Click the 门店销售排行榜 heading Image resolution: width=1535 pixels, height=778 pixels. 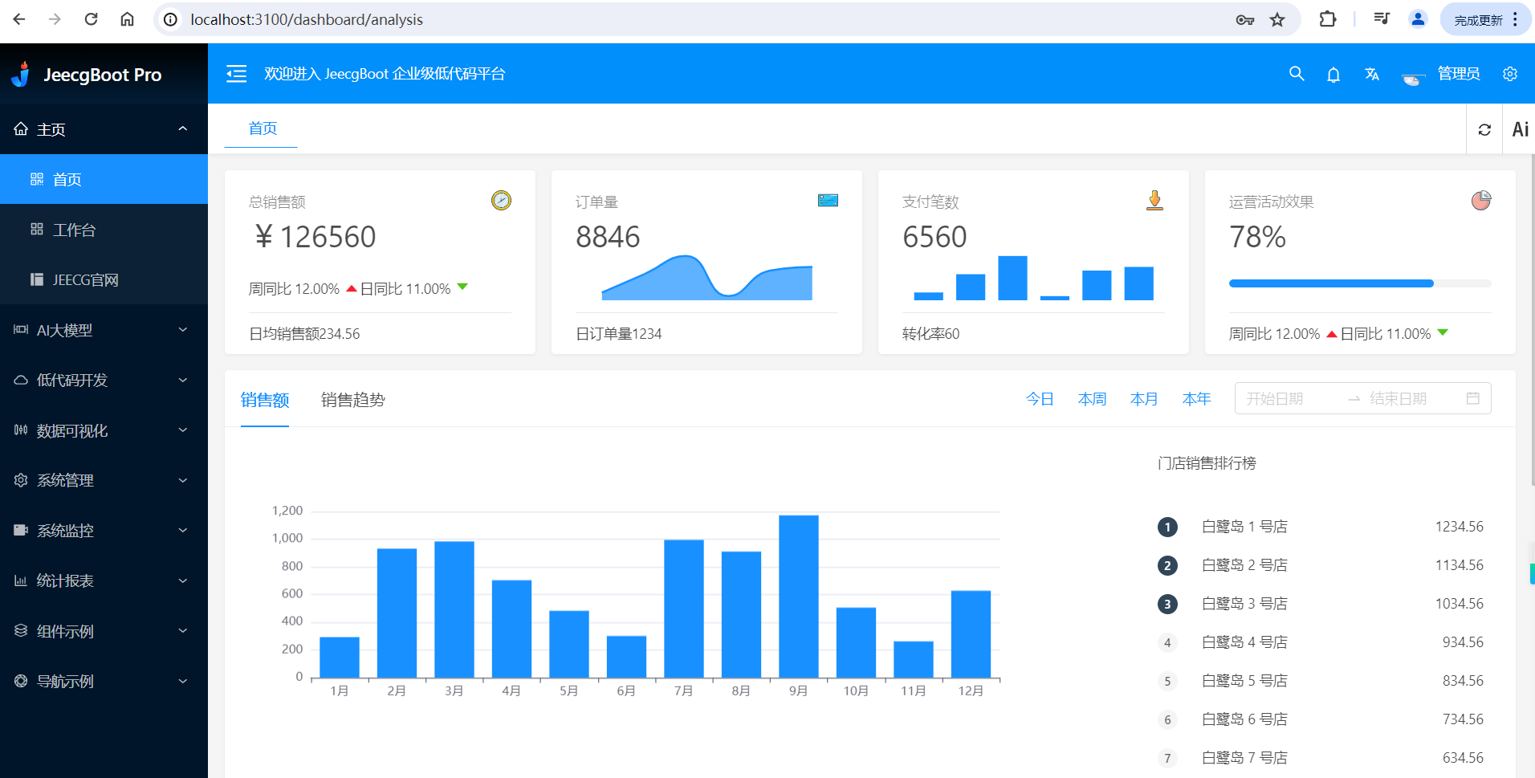(x=1207, y=463)
